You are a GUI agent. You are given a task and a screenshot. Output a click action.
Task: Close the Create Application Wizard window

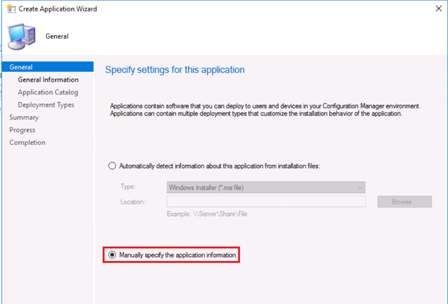439,9
